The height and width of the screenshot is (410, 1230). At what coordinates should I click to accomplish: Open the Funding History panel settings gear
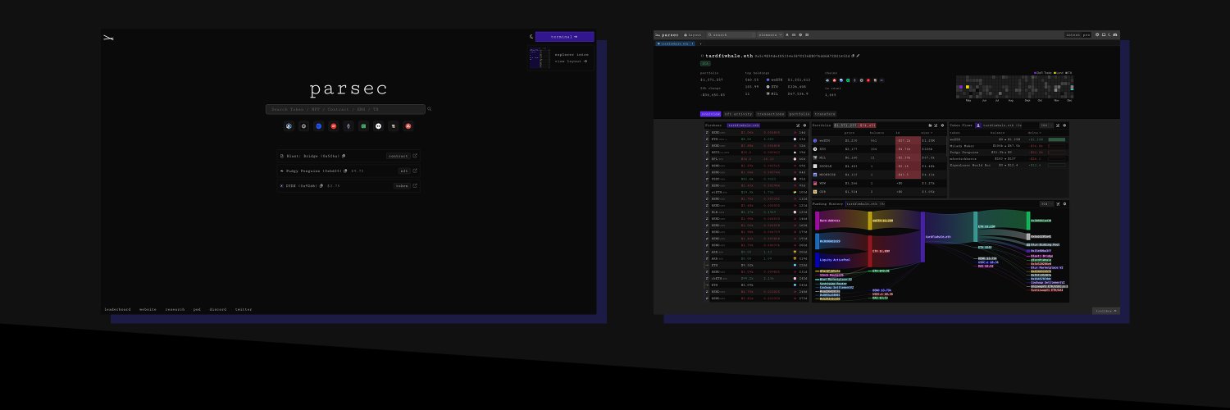pos(1064,203)
